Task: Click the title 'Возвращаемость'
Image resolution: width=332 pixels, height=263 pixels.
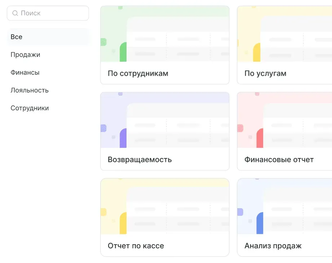Action: click(x=139, y=159)
